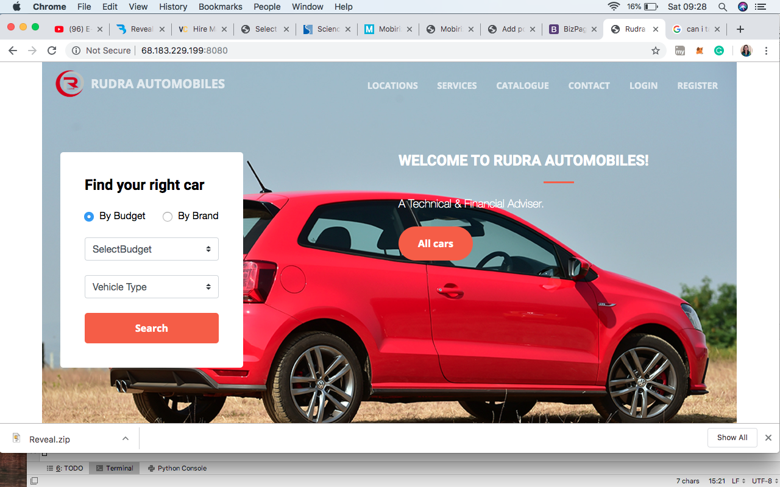
Task: Switch to the Science tab
Action: [x=326, y=29]
